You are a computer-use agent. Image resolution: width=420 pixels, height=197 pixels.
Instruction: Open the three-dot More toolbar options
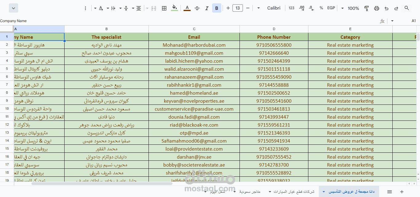[85, 8]
